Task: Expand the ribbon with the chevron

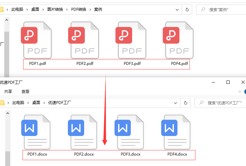Action: click(239, 92)
